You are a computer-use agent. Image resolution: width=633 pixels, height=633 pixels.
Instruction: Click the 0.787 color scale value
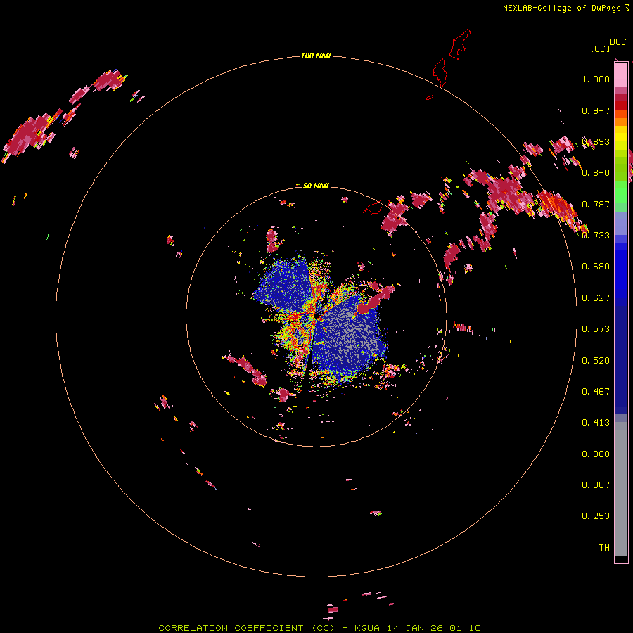click(596, 204)
